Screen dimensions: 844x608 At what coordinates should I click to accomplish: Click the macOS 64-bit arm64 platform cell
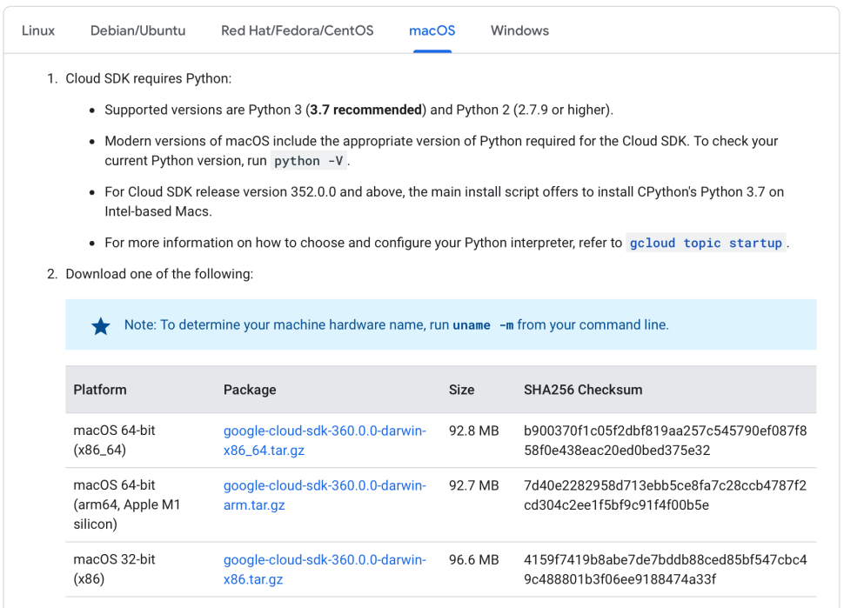[126, 504]
